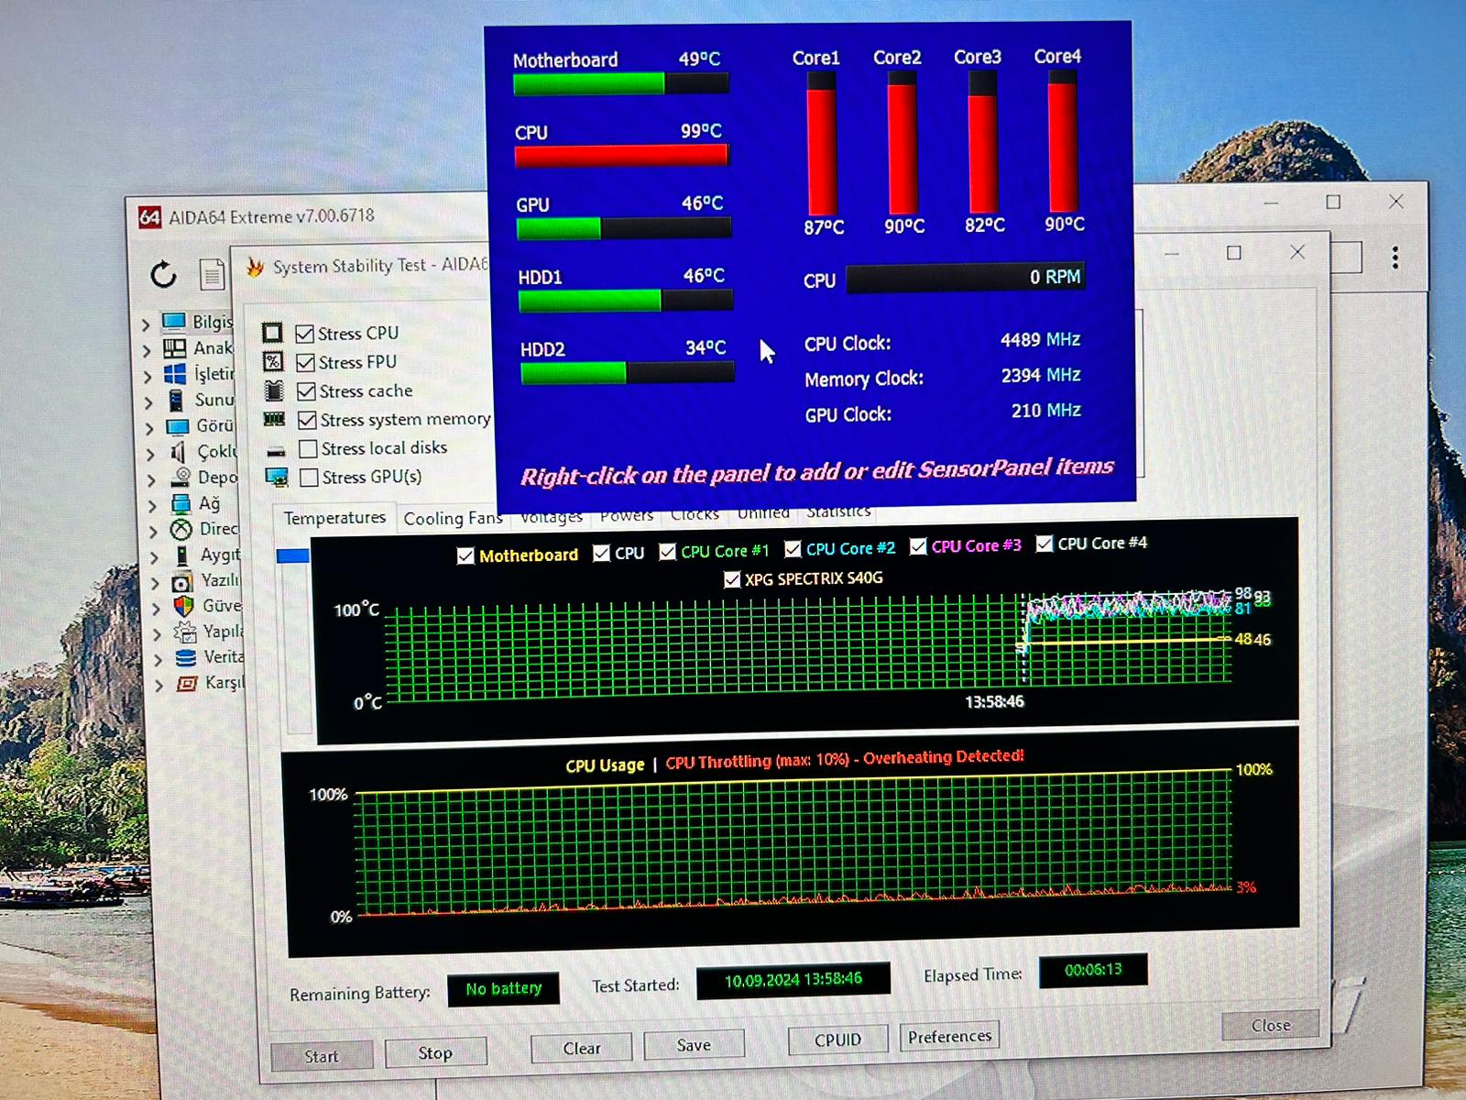The width and height of the screenshot is (1466, 1100).
Task: Expand the Sunucu tree node chevron
Action: pyautogui.click(x=148, y=401)
